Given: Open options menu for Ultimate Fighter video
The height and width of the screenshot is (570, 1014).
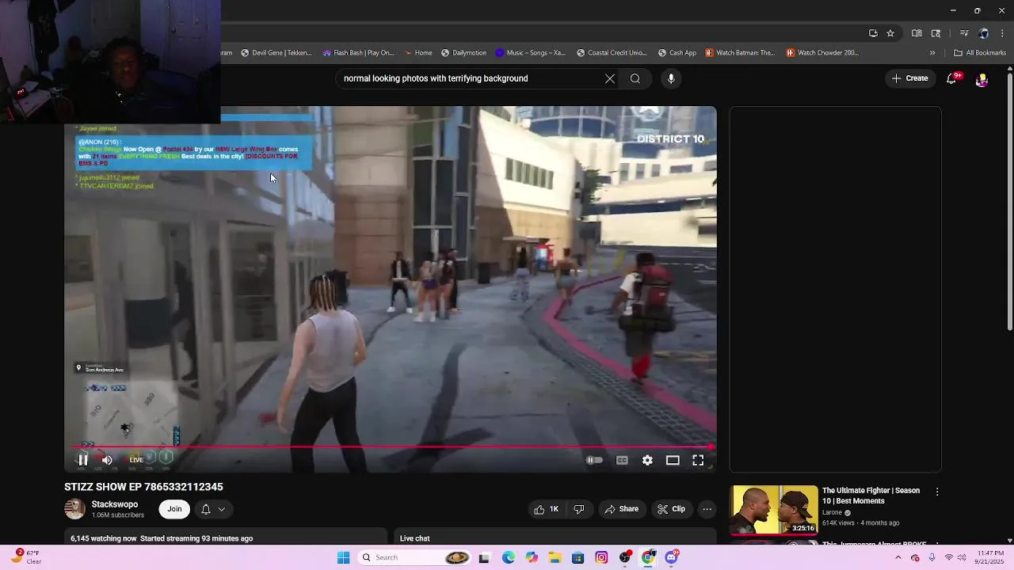Looking at the screenshot, I should (937, 492).
